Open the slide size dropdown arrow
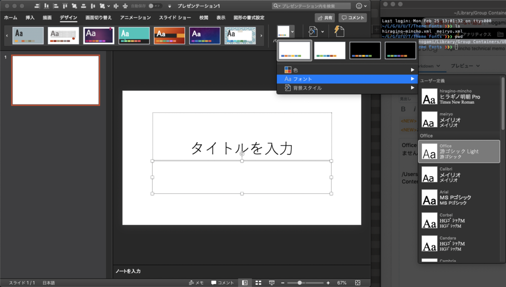This screenshot has width=506, height=287. [x=322, y=32]
